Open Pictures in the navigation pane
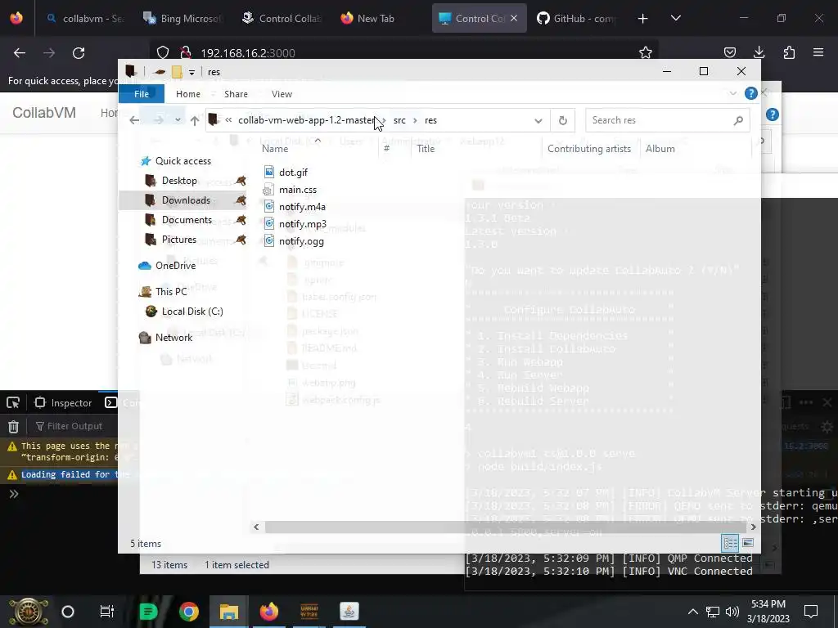Screen dimensions: 838x628 click(178, 240)
